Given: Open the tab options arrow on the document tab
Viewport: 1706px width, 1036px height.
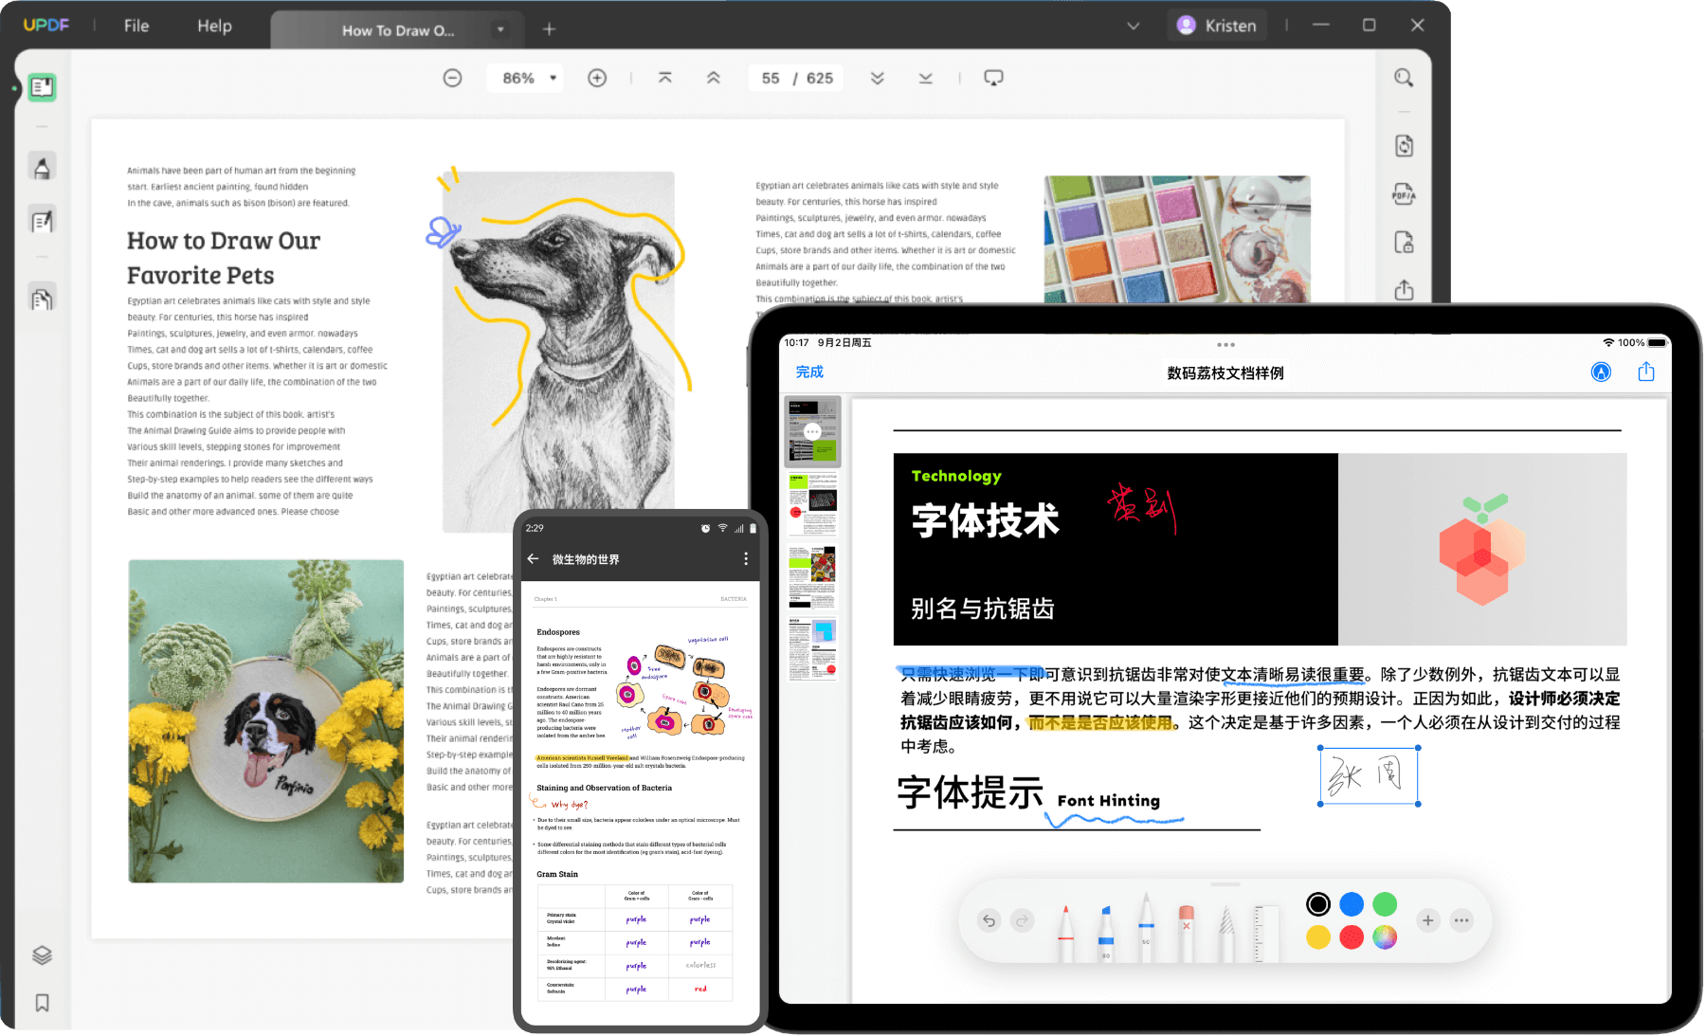Looking at the screenshot, I should [500, 29].
